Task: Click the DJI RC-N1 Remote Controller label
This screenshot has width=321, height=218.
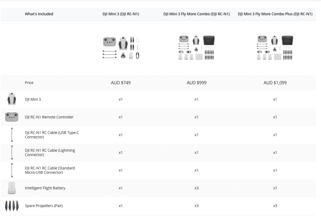Action: [x=49, y=117]
